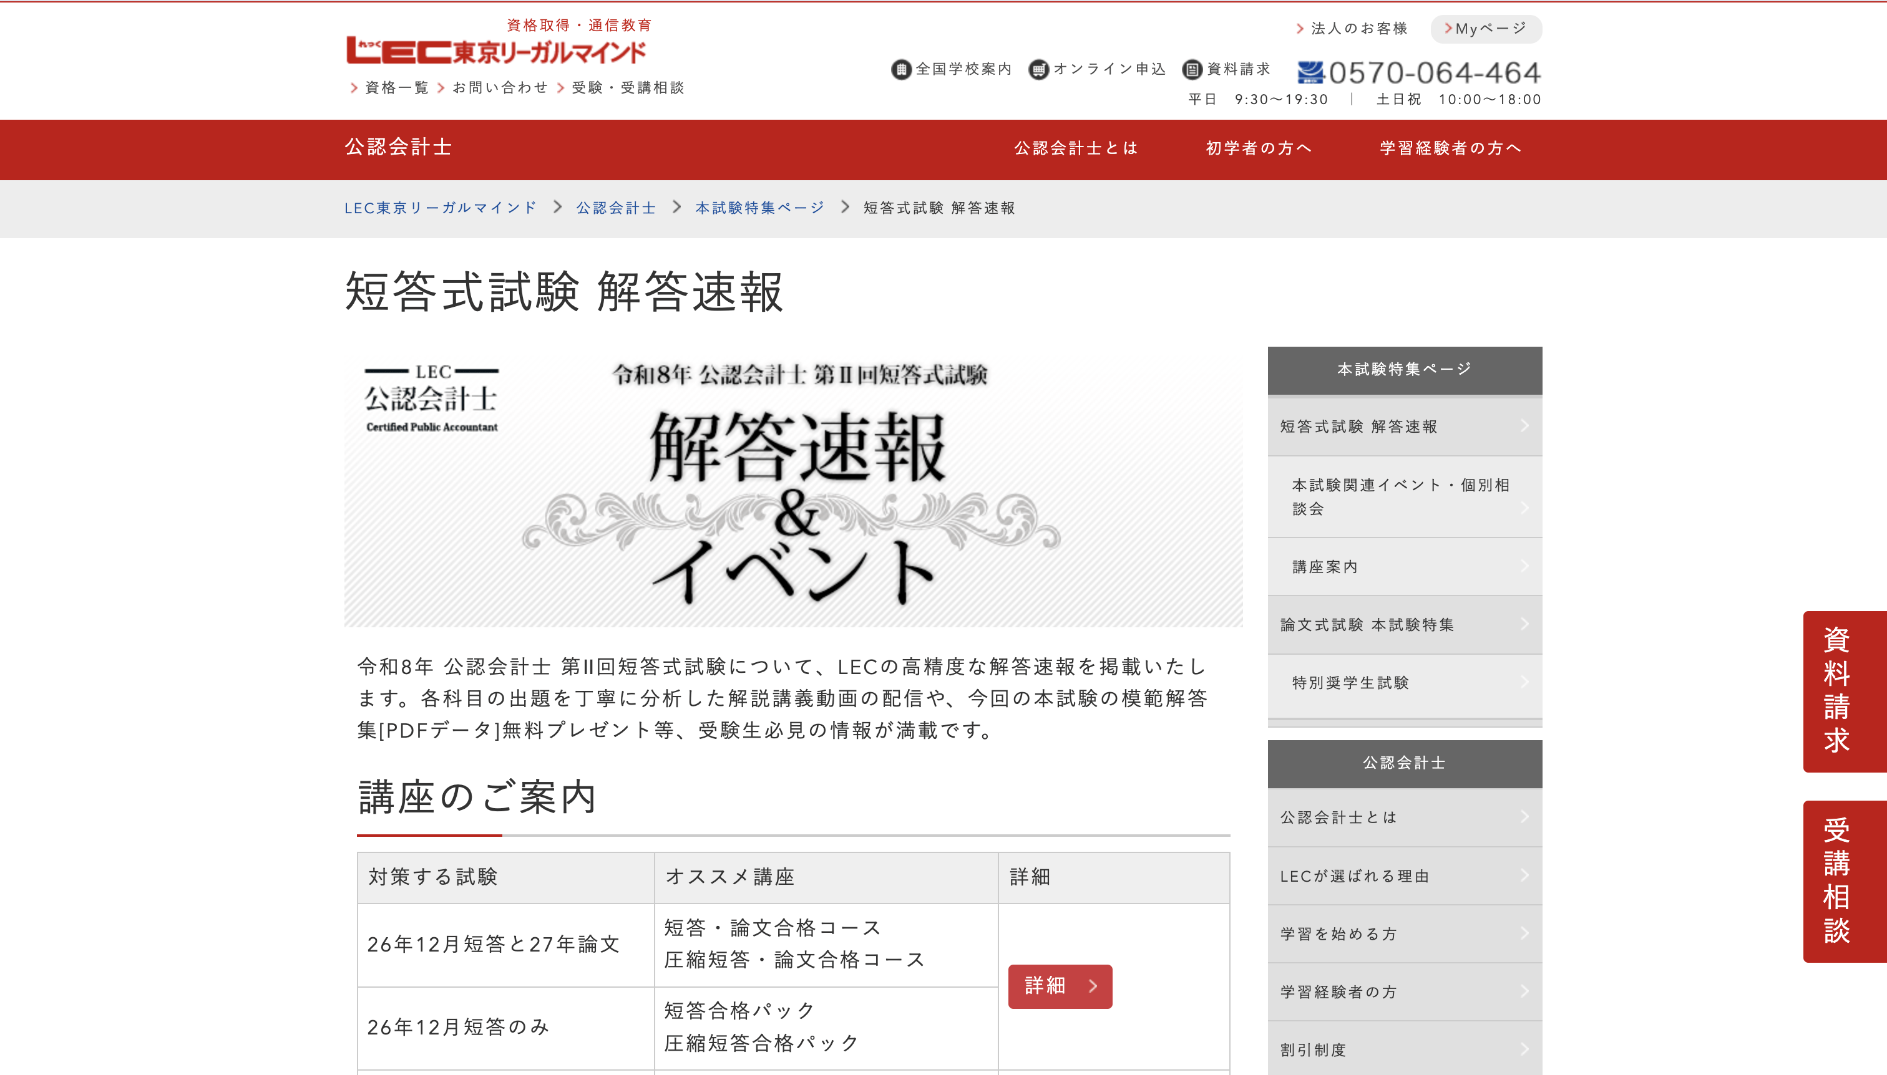Open the お問い合わせ link
The height and width of the screenshot is (1075, 1887).
tap(493, 88)
